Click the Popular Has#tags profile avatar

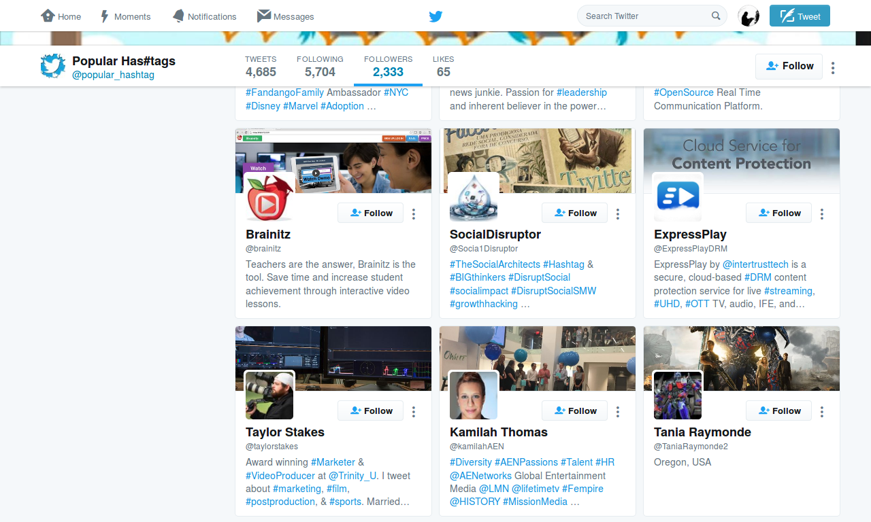pos(52,66)
